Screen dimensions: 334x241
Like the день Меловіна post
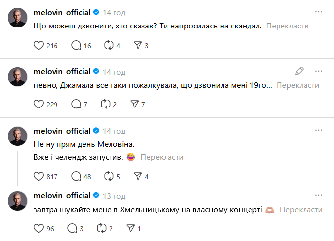39,177
